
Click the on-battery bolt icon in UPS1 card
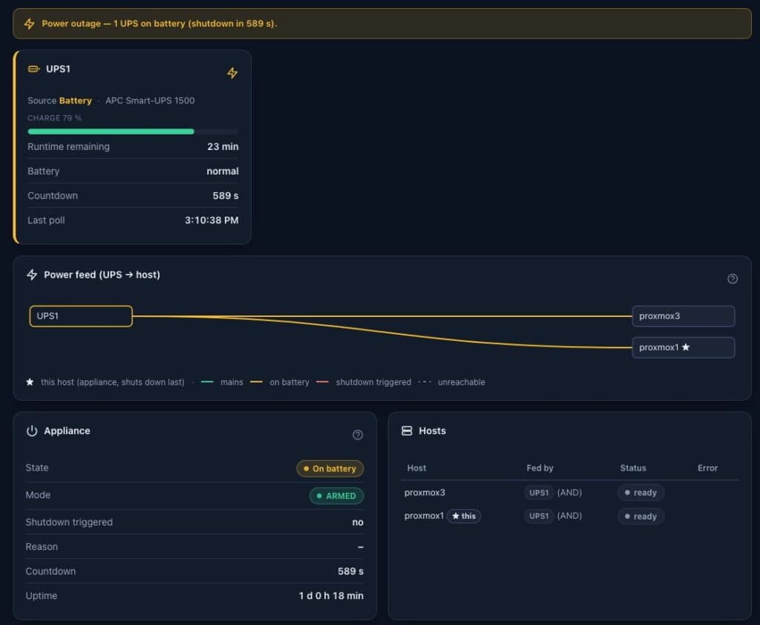232,73
